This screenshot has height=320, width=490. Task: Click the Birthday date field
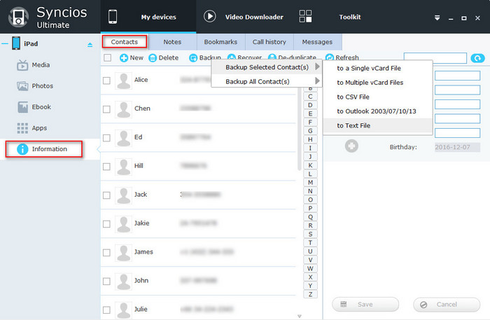tap(457, 147)
